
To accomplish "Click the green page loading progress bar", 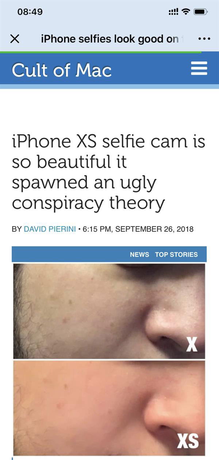I will (x=101, y=52).
